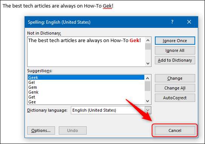Viewport: 205px width, 144px height.
Task: Click the dimmed Undo button
Action: (73, 130)
